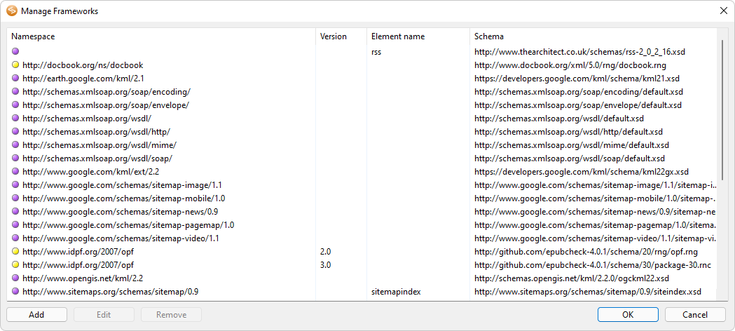Screen dimensions: 735x331
Task: Select namespace text http://schemas.xmlsoap.org/wsdl/mime/
Action: pyautogui.click(x=99, y=145)
